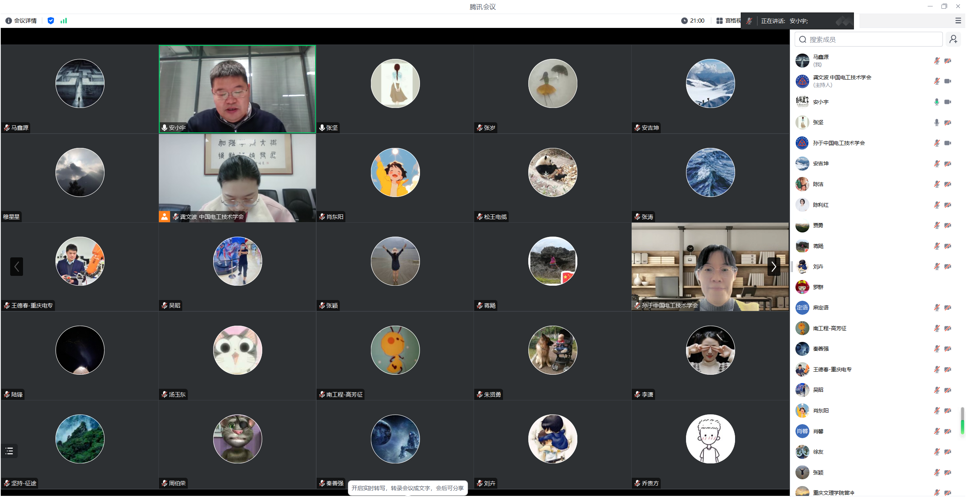
Task: Click the meeting details info icon
Action: [x=9, y=21]
